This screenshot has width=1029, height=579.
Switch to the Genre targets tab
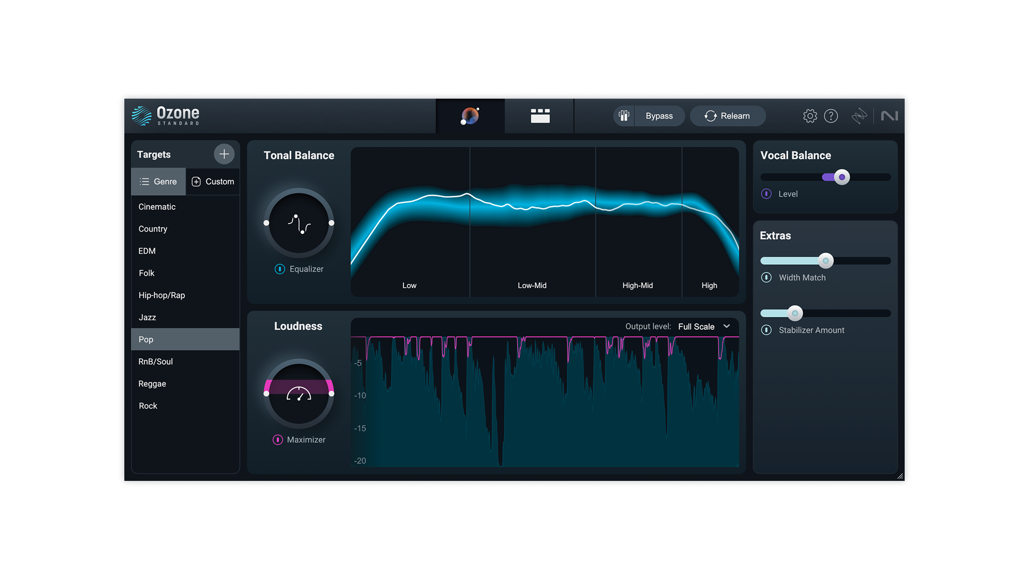[x=158, y=182]
